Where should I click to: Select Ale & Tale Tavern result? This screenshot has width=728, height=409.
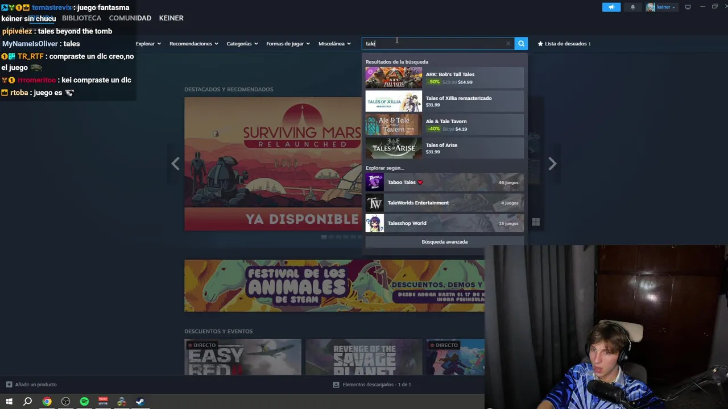coord(444,125)
